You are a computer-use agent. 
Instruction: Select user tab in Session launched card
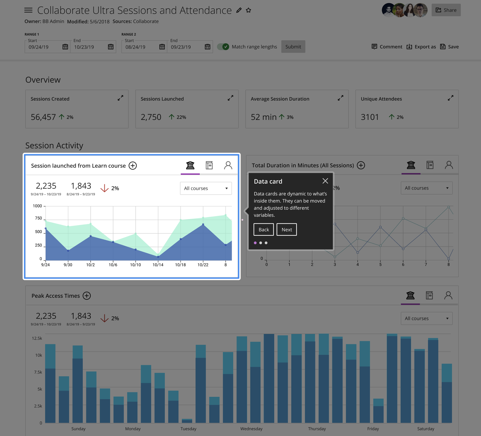pyautogui.click(x=228, y=165)
